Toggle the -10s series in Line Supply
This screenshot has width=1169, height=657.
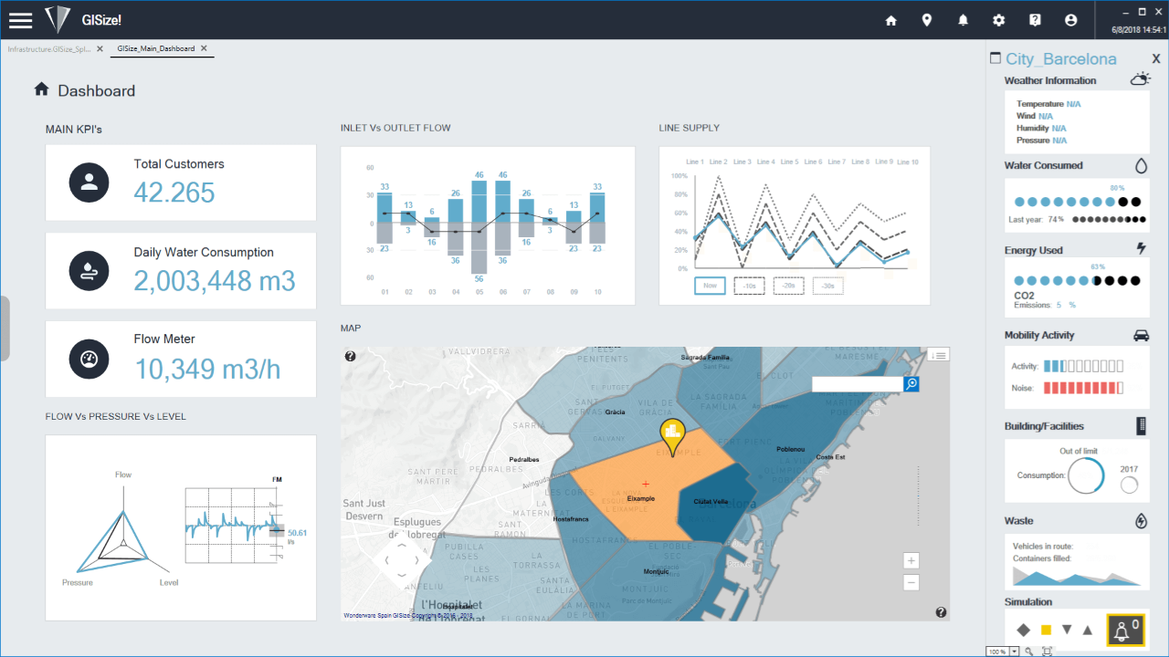tap(749, 286)
